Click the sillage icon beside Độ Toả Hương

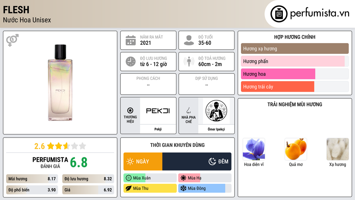[189, 61]
